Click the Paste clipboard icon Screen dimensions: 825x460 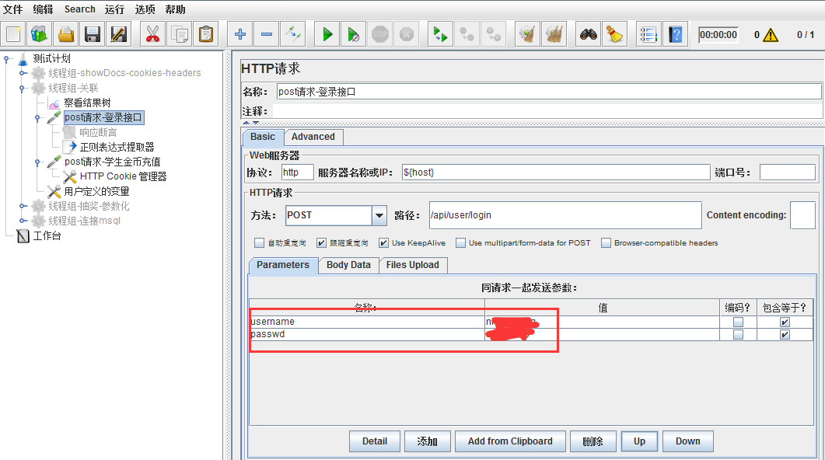(206, 35)
